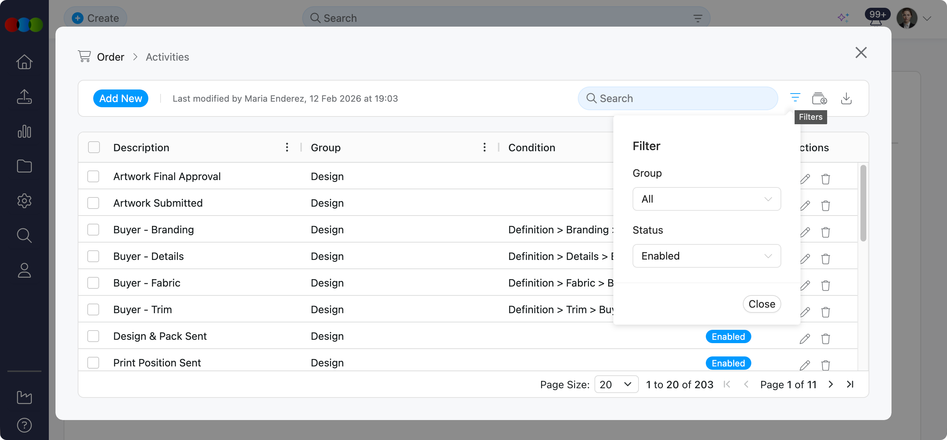Go to the last page arrow
Screen dimensions: 947x440
850,384
